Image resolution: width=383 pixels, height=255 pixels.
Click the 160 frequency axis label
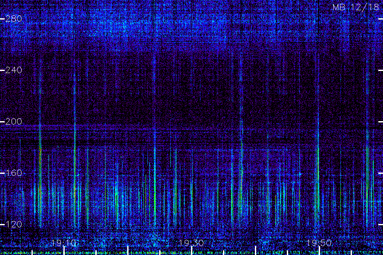click(14, 173)
